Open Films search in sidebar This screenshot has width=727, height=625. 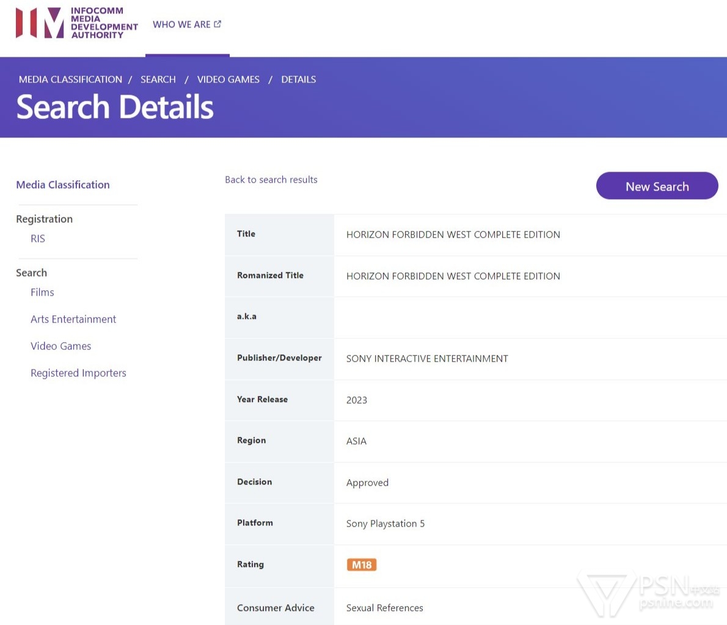click(x=42, y=293)
